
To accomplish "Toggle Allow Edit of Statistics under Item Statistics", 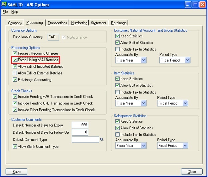I will click(117, 85).
